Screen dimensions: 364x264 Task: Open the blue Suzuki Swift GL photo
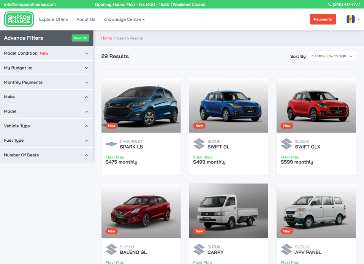228,105
